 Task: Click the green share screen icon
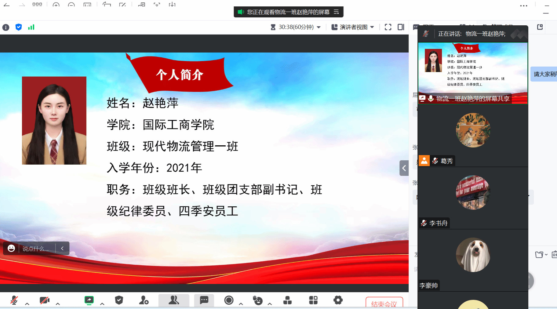(89, 300)
